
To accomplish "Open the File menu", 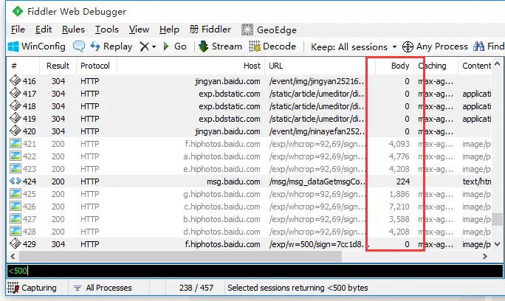I will coord(18,30).
